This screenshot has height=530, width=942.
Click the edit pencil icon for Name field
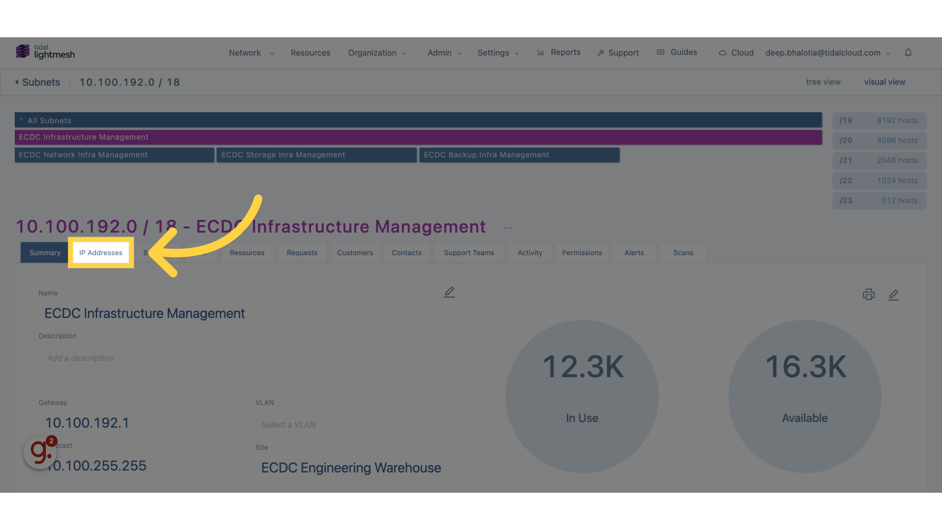tap(449, 292)
